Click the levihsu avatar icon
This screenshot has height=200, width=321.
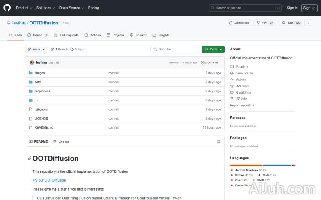click(x=32, y=62)
